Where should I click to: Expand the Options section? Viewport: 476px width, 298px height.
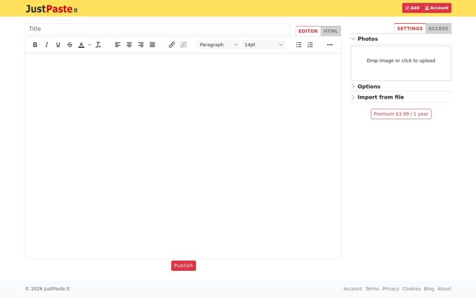(x=401, y=86)
